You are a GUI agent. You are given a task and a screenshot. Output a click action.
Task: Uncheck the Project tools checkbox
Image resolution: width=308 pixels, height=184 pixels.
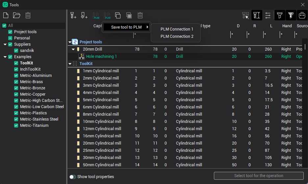point(11,32)
